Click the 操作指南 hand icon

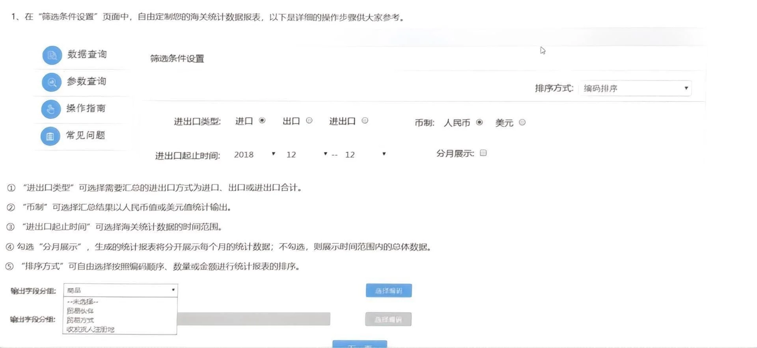[x=51, y=109]
